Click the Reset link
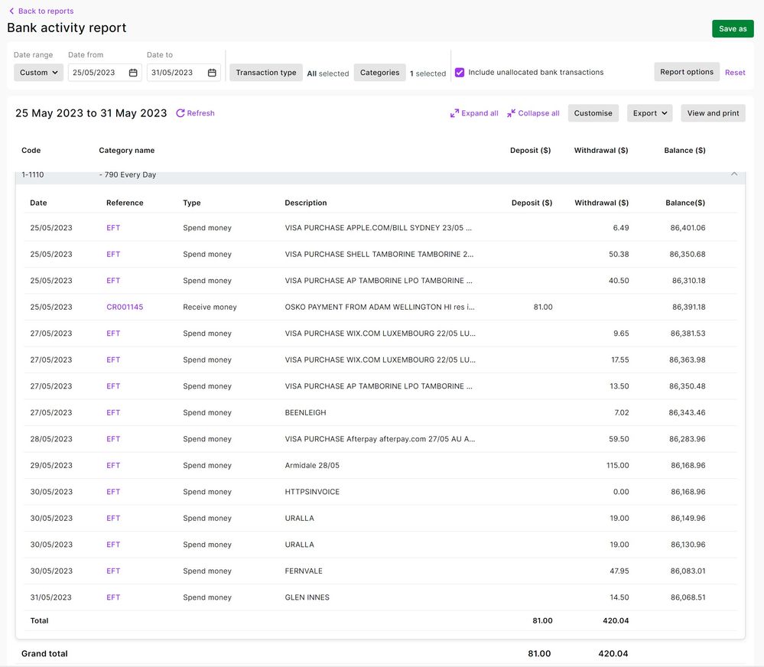Image resolution: width=764 pixels, height=667 pixels. tap(735, 73)
